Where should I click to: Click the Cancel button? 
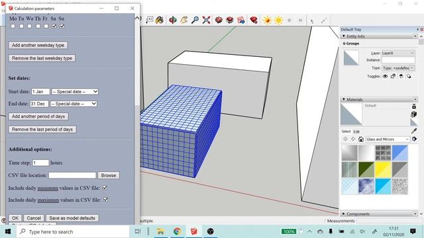click(x=34, y=218)
